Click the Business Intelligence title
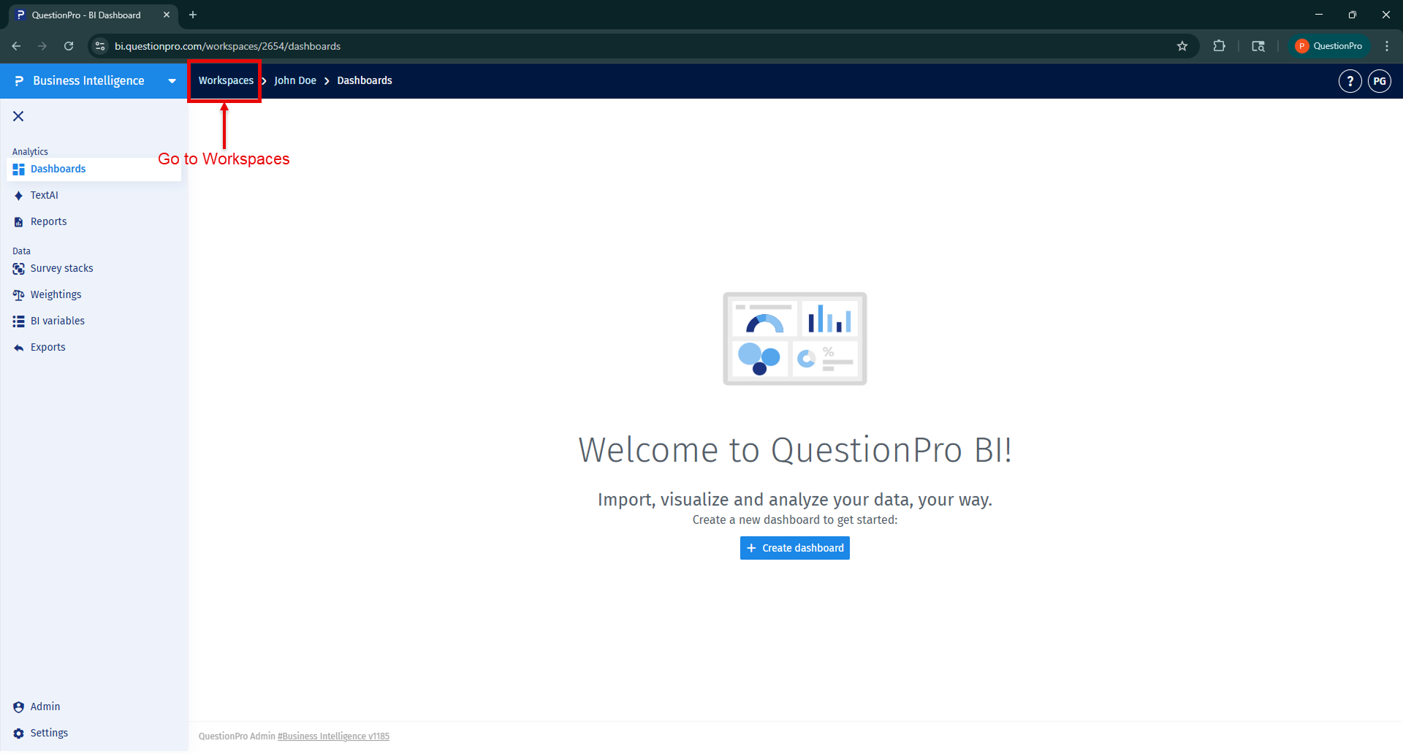 [x=88, y=81]
